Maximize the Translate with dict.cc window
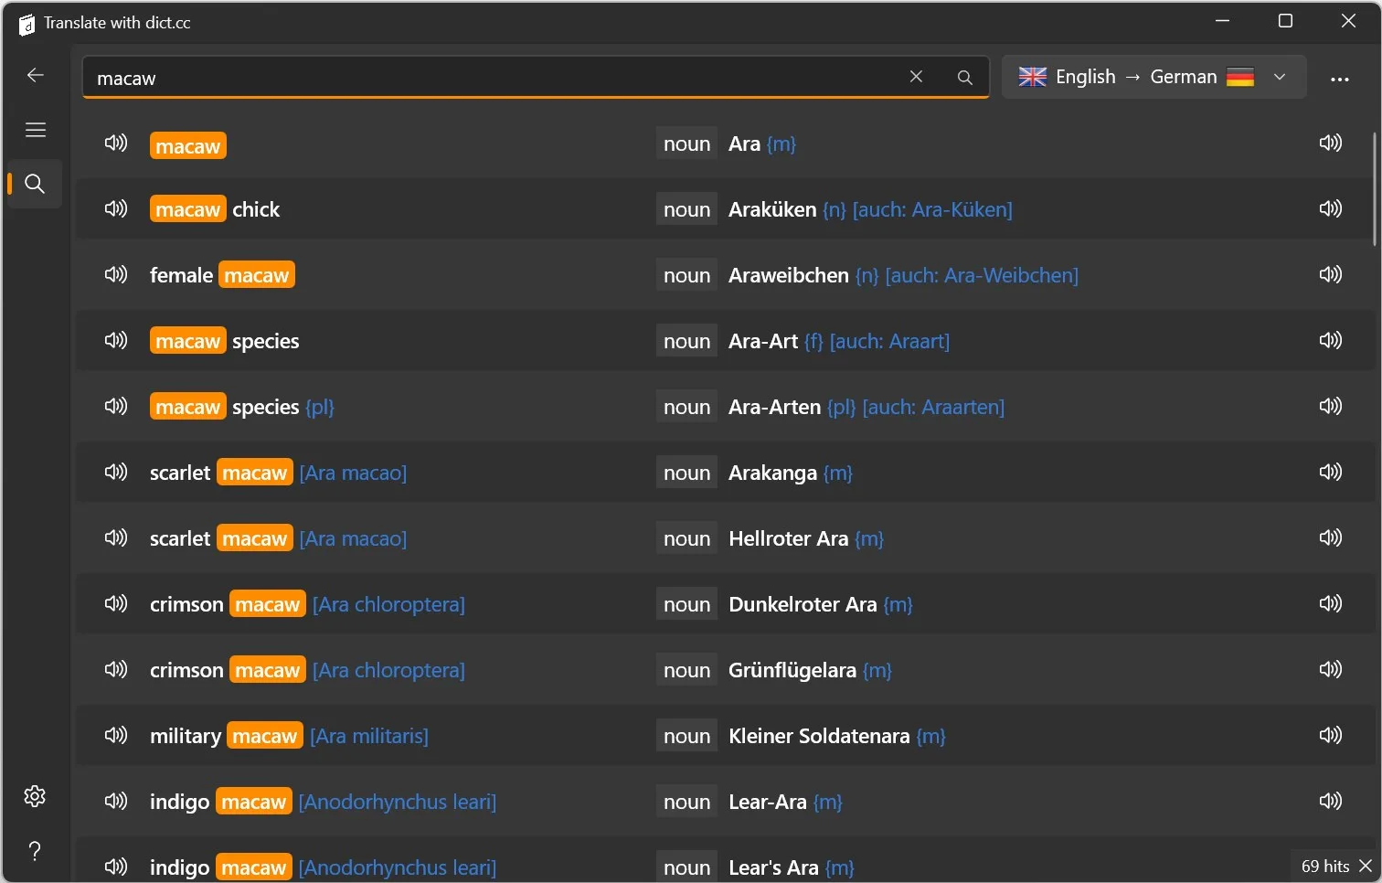Screen dimensions: 1382x883 [1285, 21]
